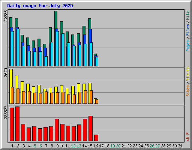Click the orange "Sites" legend label
Image resolution: width=192 pixels, height=150 pixels.
(188, 91)
